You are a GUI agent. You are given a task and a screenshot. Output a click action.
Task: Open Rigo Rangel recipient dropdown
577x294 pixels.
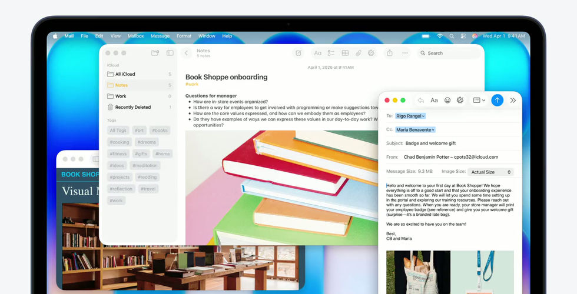pyautogui.click(x=411, y=116)
